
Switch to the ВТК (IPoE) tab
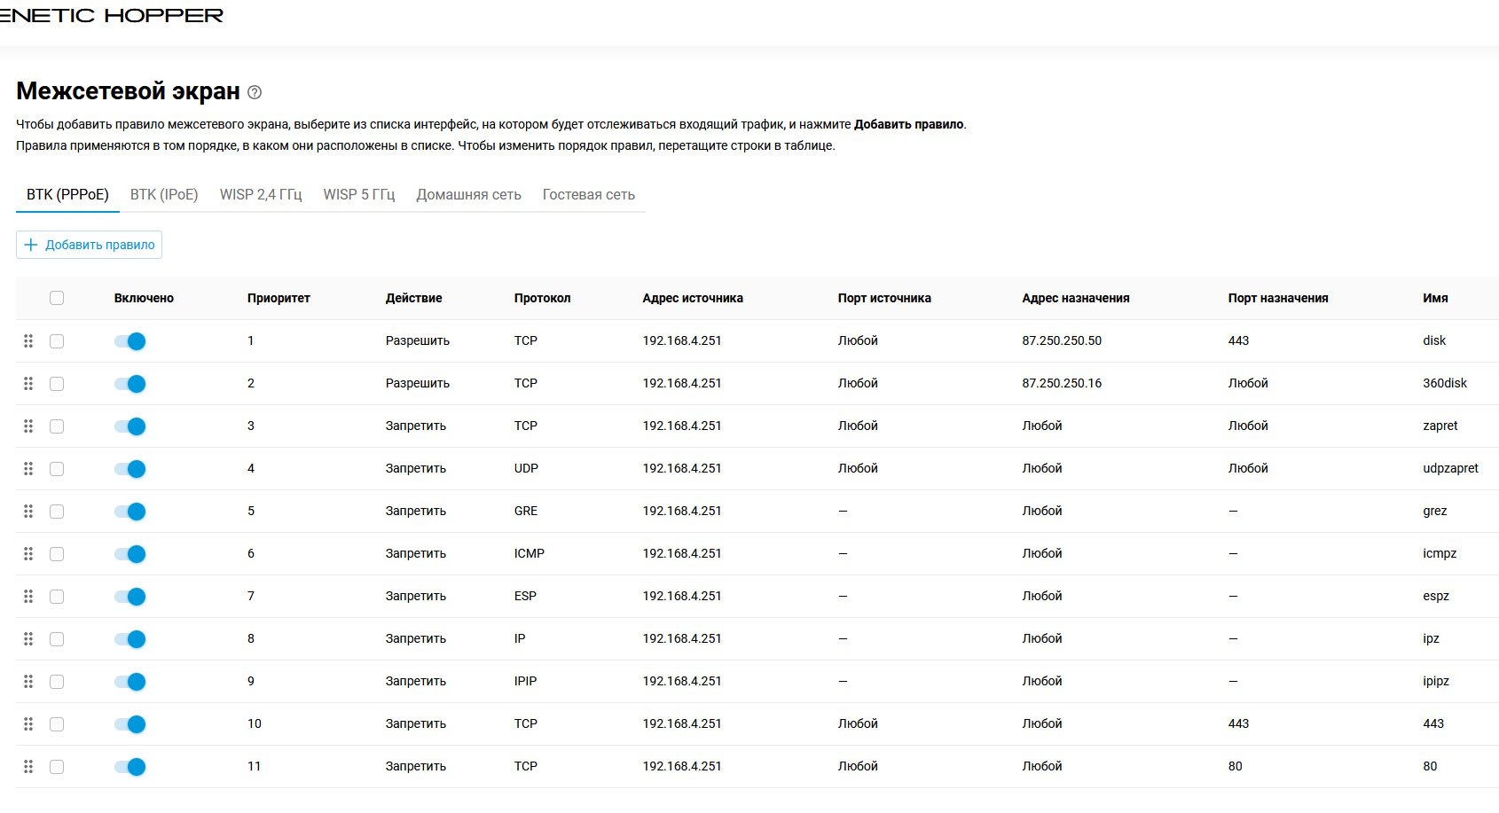click(164, 195)
